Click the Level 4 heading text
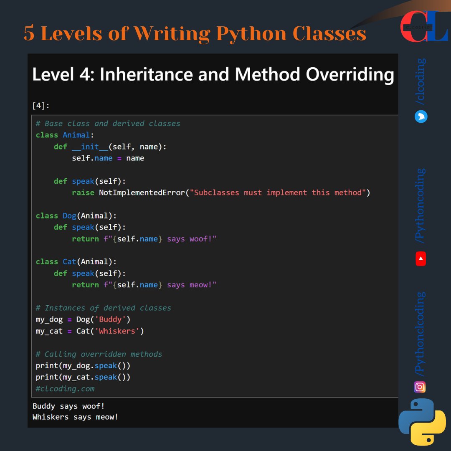Viewport: 451px width, 451px height. [x=213, y=74]
